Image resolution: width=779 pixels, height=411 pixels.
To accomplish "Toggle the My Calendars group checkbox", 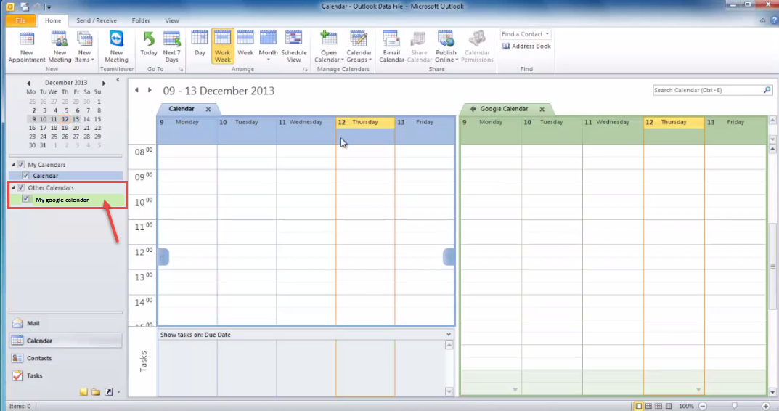I will pyautogui.click(x=20, y=165).
